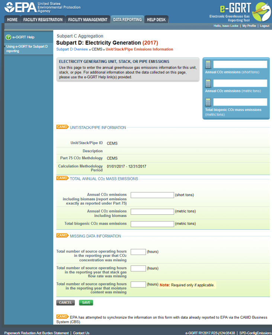Screen dimensions: 272x335
Task: Click the summary box Annual CO2 short tons field
Action: [x=240, y=64]
